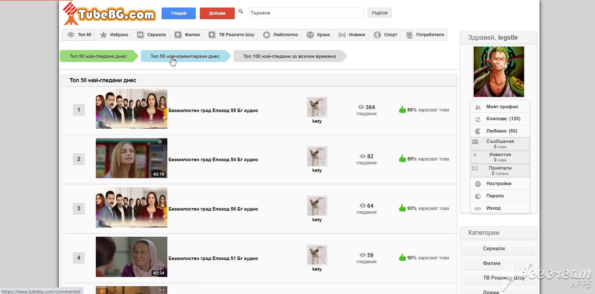Open kety's avatar on the first video
The width and height of the screenshot is (595, 294).
click(317, 107)
